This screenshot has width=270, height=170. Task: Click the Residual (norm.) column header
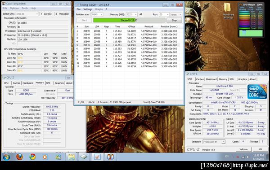[x=169, y=26]
